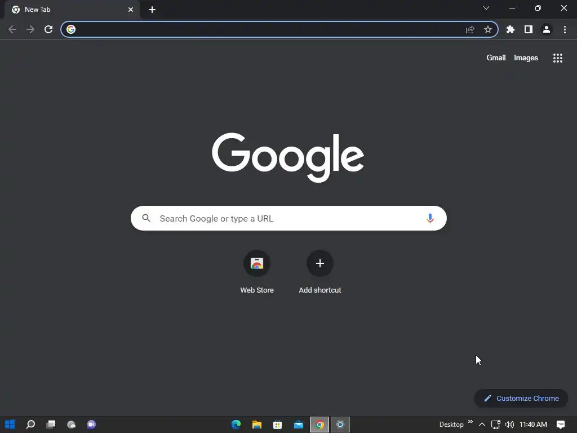
Task: Click the Chrome taskbar icon
Action: (x=319, y=425)
